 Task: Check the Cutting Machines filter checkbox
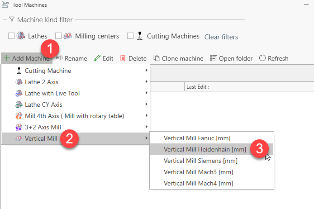tap(130, 36)
